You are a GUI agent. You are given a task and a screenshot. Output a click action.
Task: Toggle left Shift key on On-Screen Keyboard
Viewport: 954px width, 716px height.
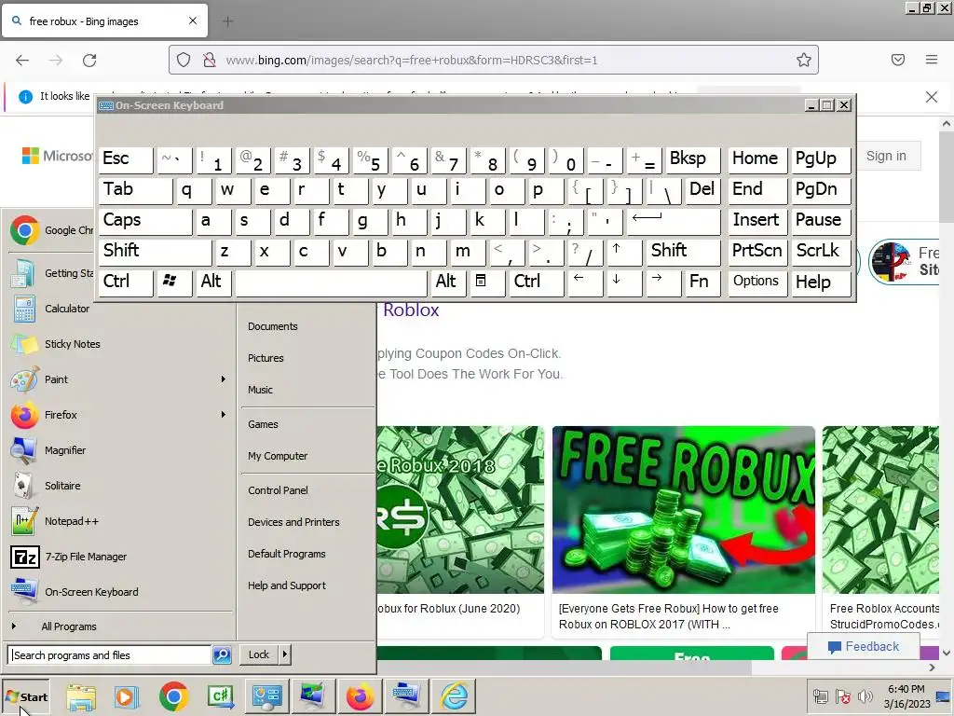pos(156,252)
